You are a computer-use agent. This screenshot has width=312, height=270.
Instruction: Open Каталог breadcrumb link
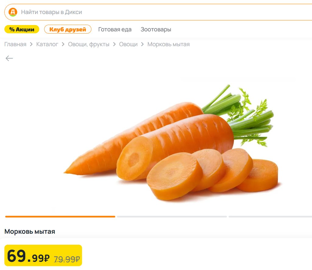47,44
